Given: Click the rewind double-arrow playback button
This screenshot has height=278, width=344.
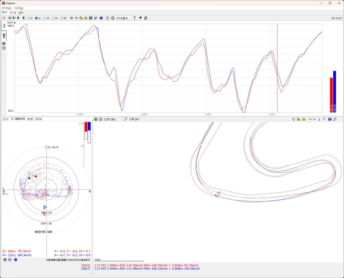Looking at the screenshot, I should (9, 18).
